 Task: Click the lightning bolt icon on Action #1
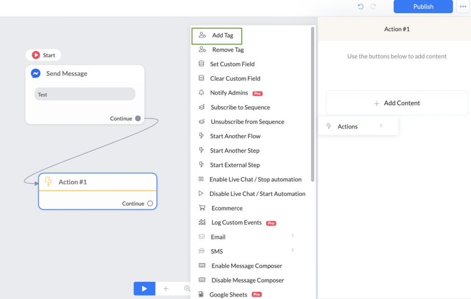click(x=49, y=182)
